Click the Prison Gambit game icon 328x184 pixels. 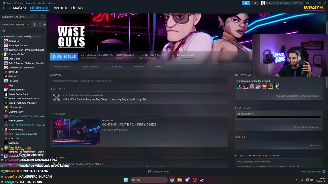pyautogui.click(x=6, y=121)
